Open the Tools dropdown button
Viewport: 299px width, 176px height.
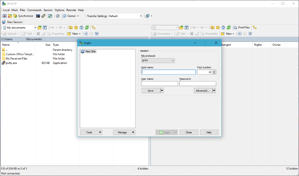(91, 132)
